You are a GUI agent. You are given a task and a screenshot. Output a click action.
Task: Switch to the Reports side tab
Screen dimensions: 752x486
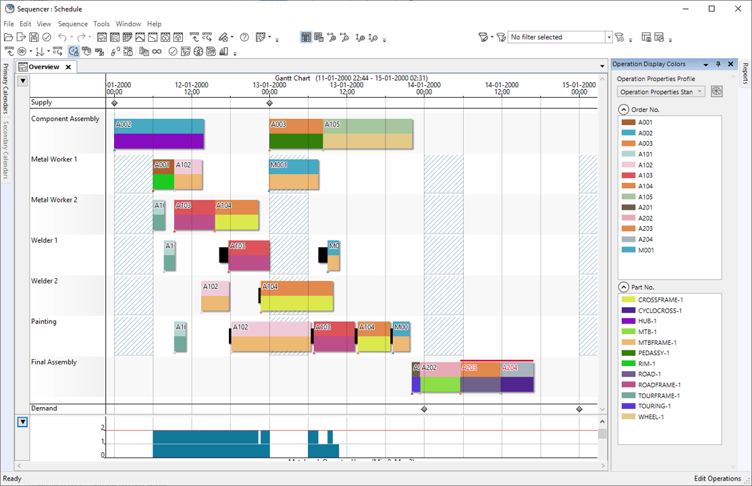pos(745,74)
